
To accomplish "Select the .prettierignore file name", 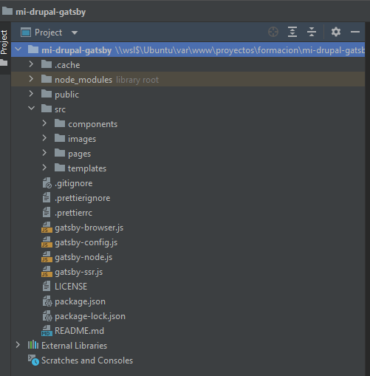I will pos(83,198).
